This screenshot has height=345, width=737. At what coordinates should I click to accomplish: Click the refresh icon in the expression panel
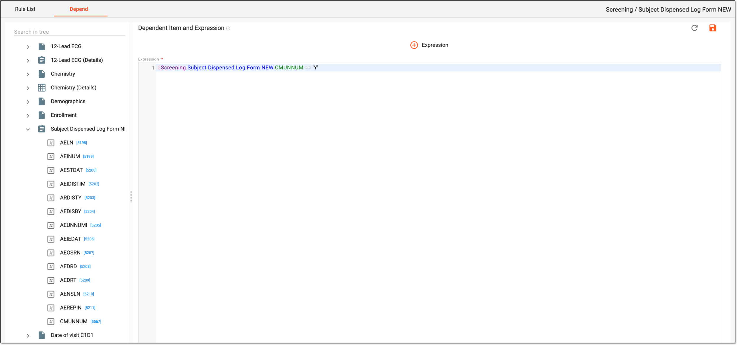(694, 28)
